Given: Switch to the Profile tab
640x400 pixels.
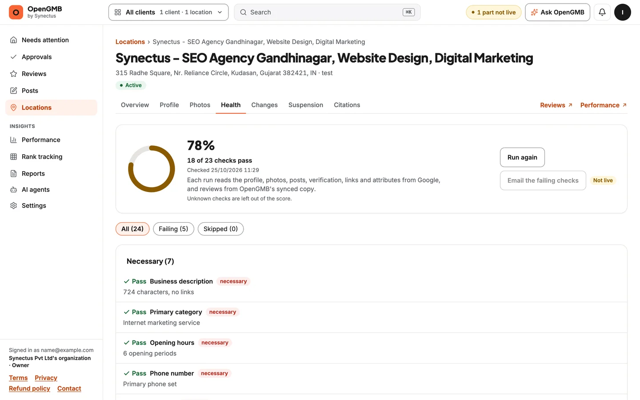Looking at the screenshot, I should [x=169, y=105].
